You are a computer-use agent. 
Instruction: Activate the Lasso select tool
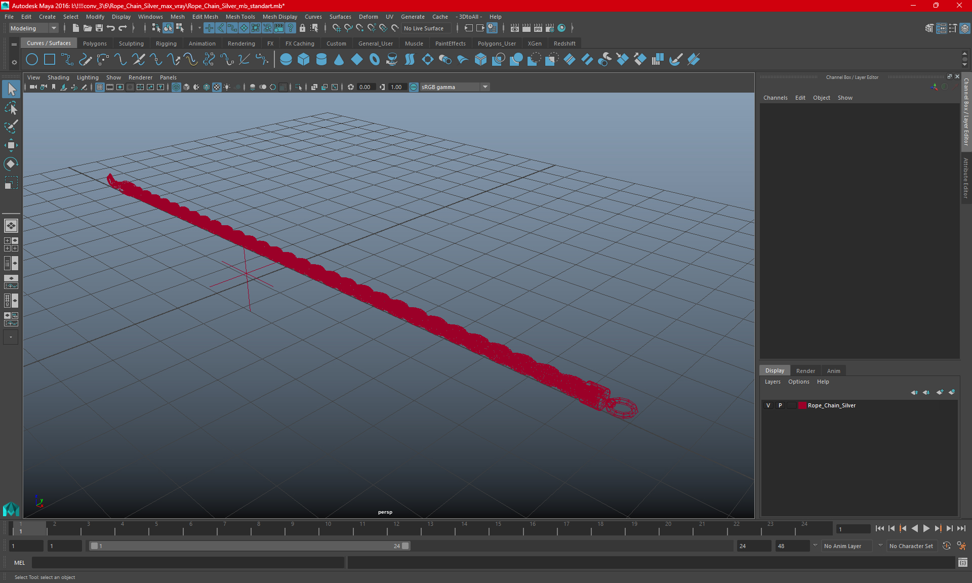click(x=11, y=108)
